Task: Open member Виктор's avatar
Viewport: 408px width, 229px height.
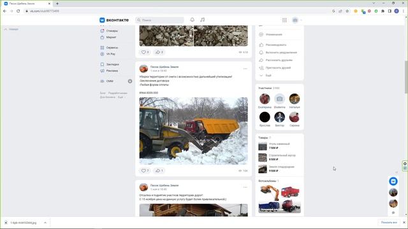Action: coord(279,117)
